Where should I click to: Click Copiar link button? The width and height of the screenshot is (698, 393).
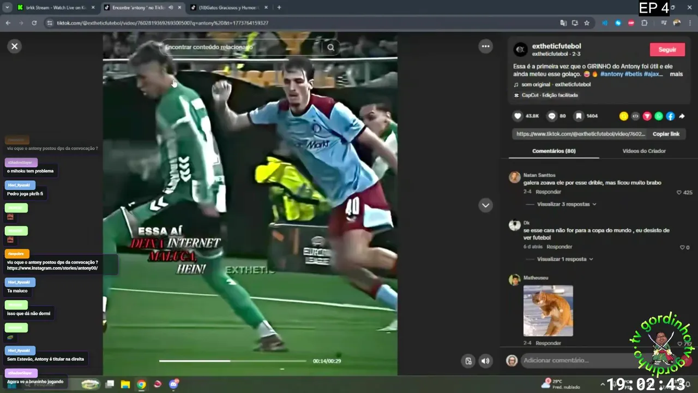[666, 134]
